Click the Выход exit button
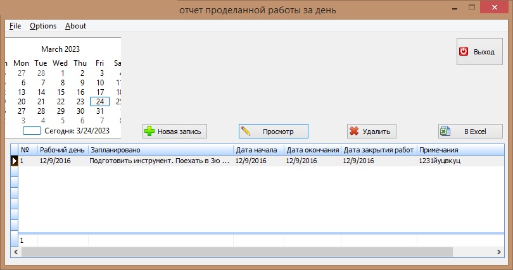 pyautogui.click(x=479, y=52)
